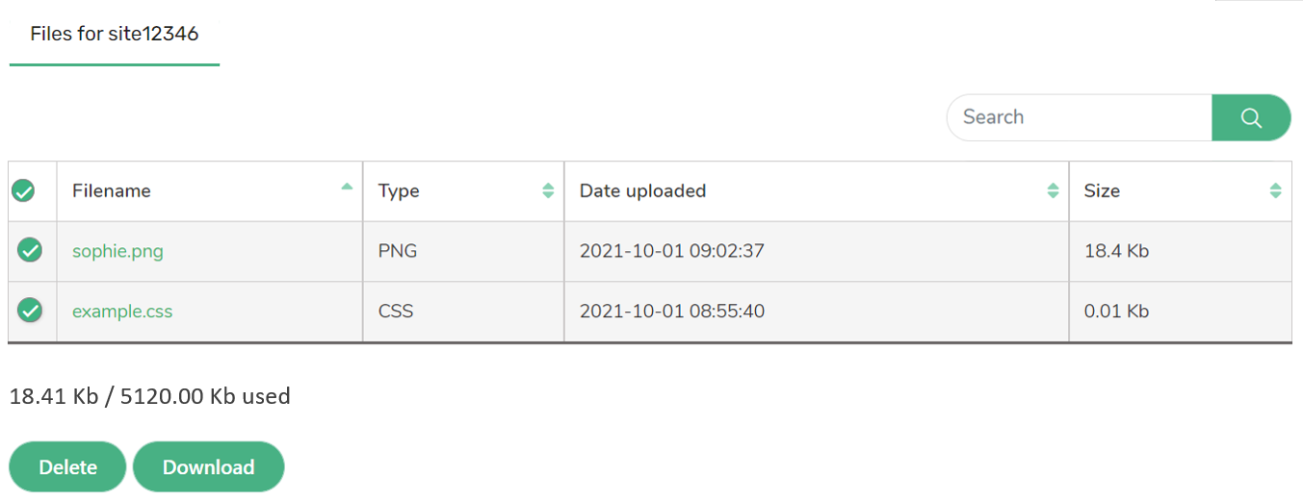The image size is (1303, 500).
Task: Open the sophie.png file link
Action: [117, 252]
